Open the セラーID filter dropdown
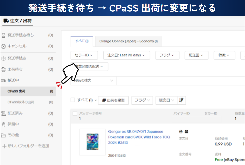The width and height of the screenshot is (245, 165). (x=83, y=55)
